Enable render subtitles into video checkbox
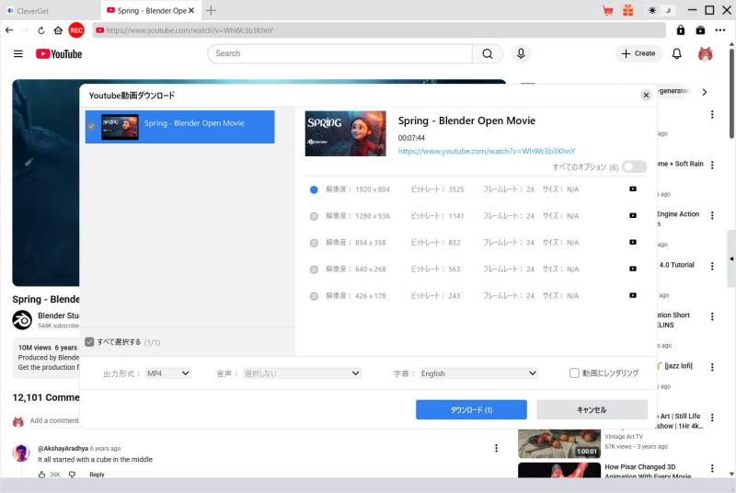The image size is (736, 493). pos(574,373)
